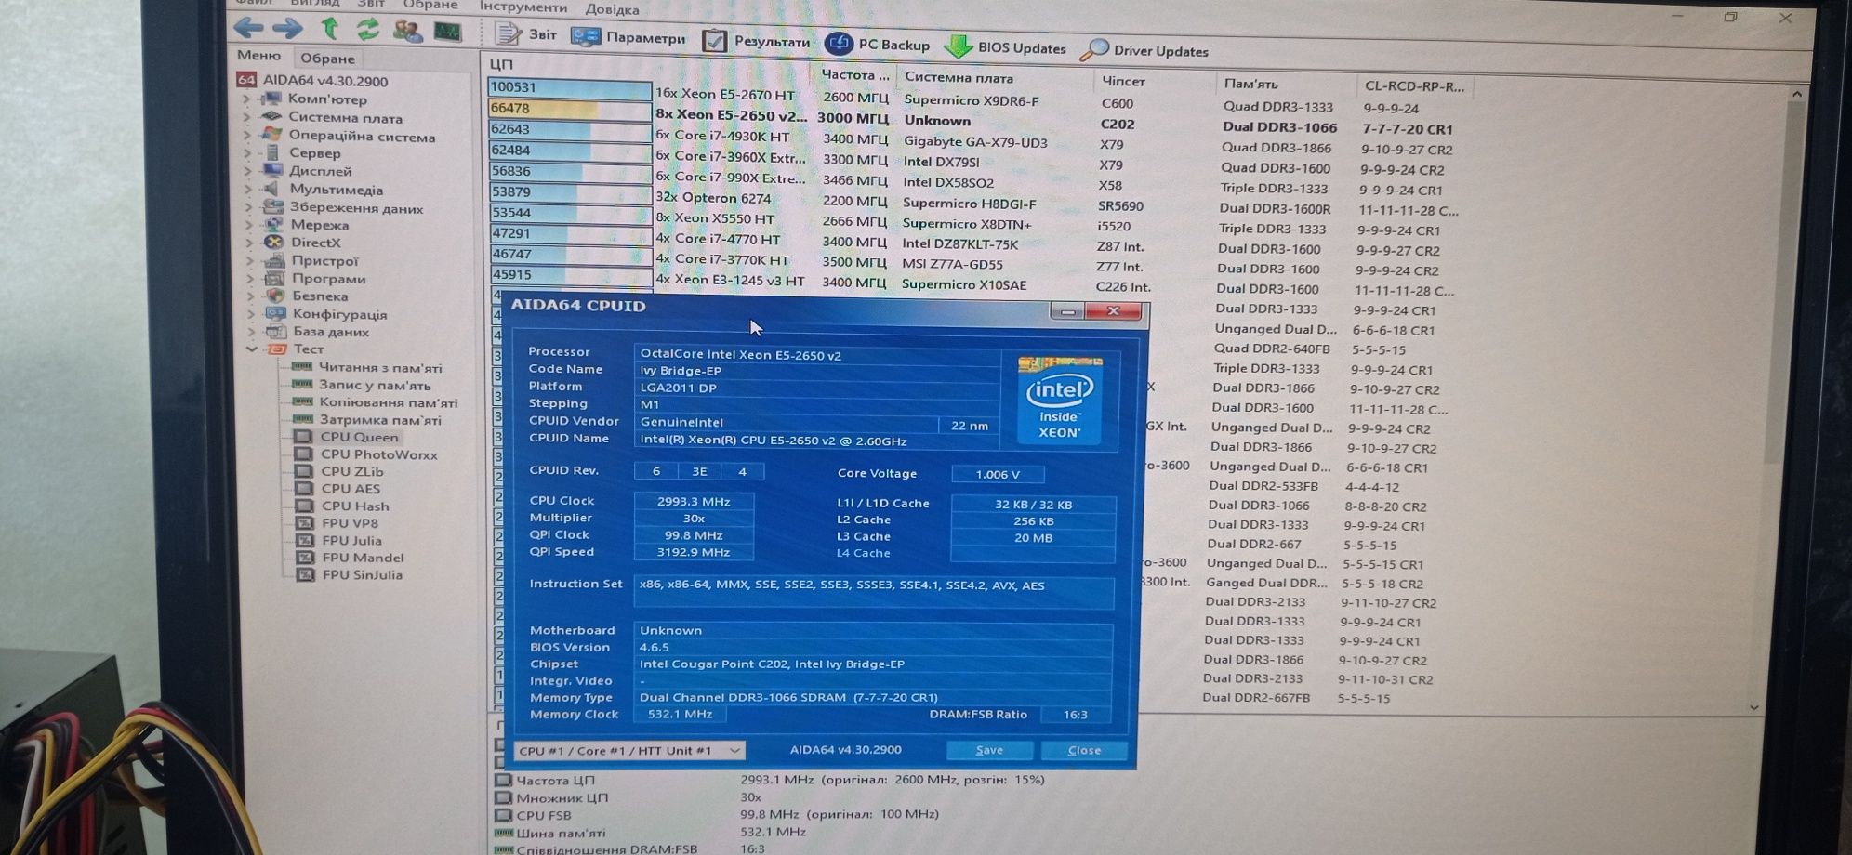Select the Збереження даних tree node
1852x855 pixels.
coord(356,208)
